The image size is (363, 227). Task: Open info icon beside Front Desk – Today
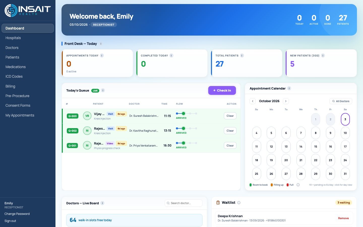101,44
